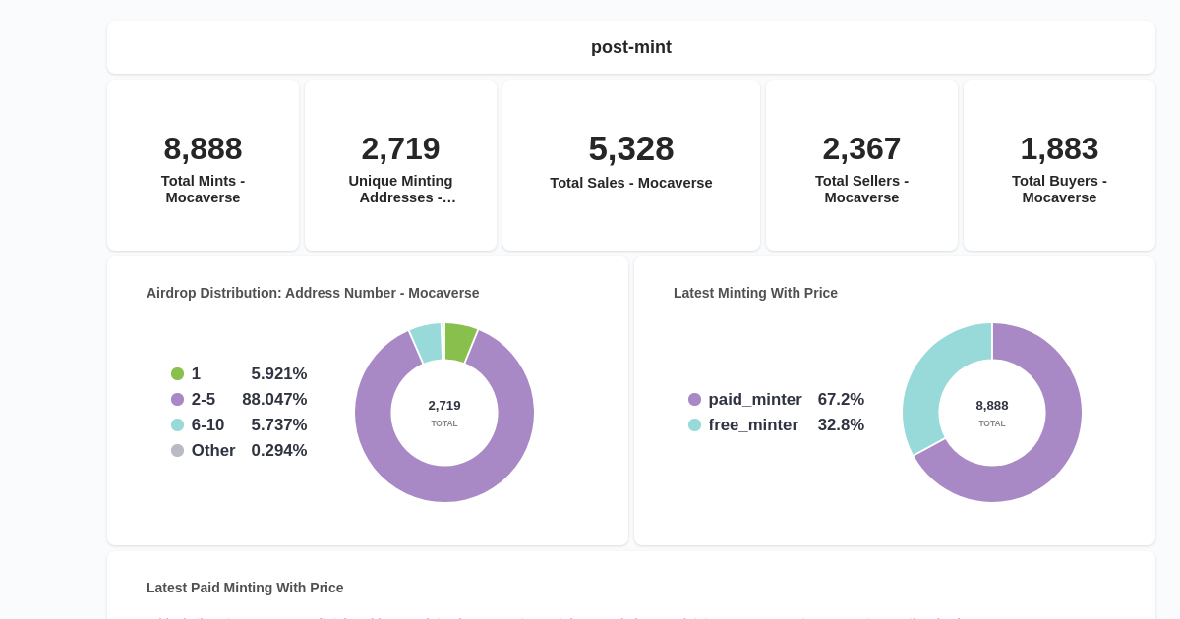
Task: Toggle the '1' airdrop legend entry
Action: (x=196, y=373)
